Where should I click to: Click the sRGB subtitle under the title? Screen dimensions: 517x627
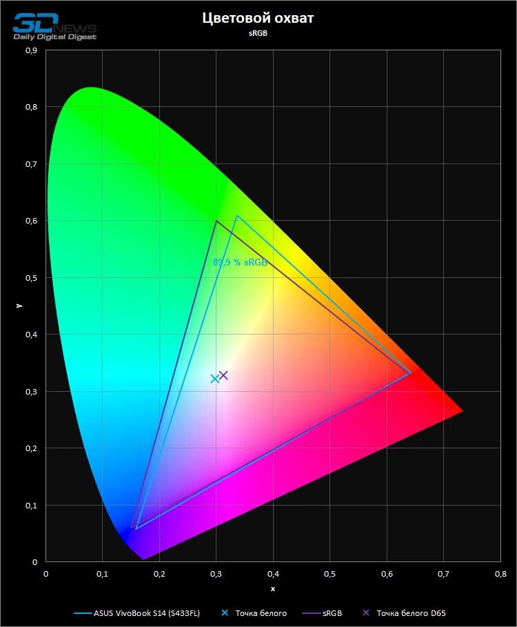pos(258,33)
